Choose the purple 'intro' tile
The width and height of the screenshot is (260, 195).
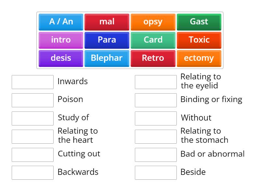pos(61,40)
